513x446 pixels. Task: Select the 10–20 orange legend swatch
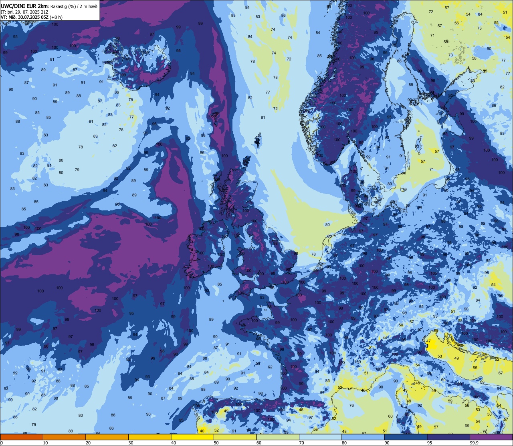(x=64, y=437)
